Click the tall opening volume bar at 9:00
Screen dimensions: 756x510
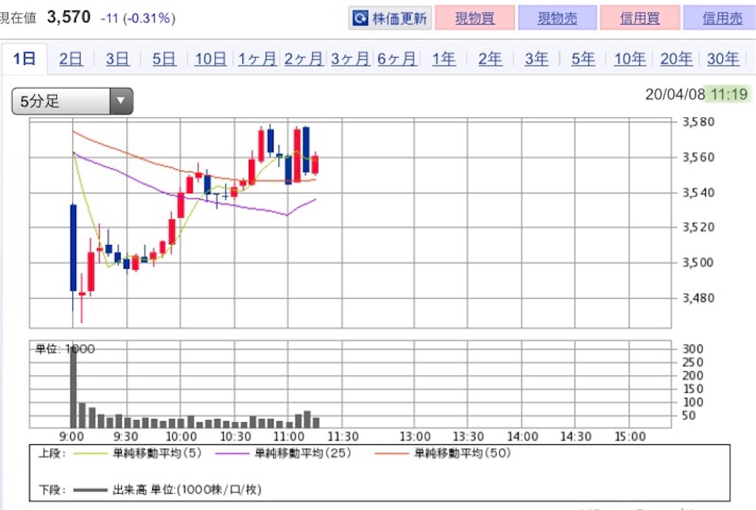73,387
